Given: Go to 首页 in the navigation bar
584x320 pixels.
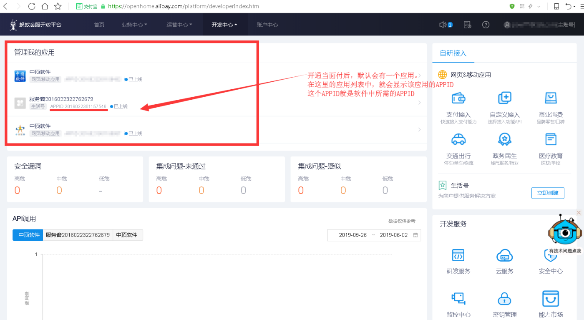Looking at the screenshot, I should 99,25.
